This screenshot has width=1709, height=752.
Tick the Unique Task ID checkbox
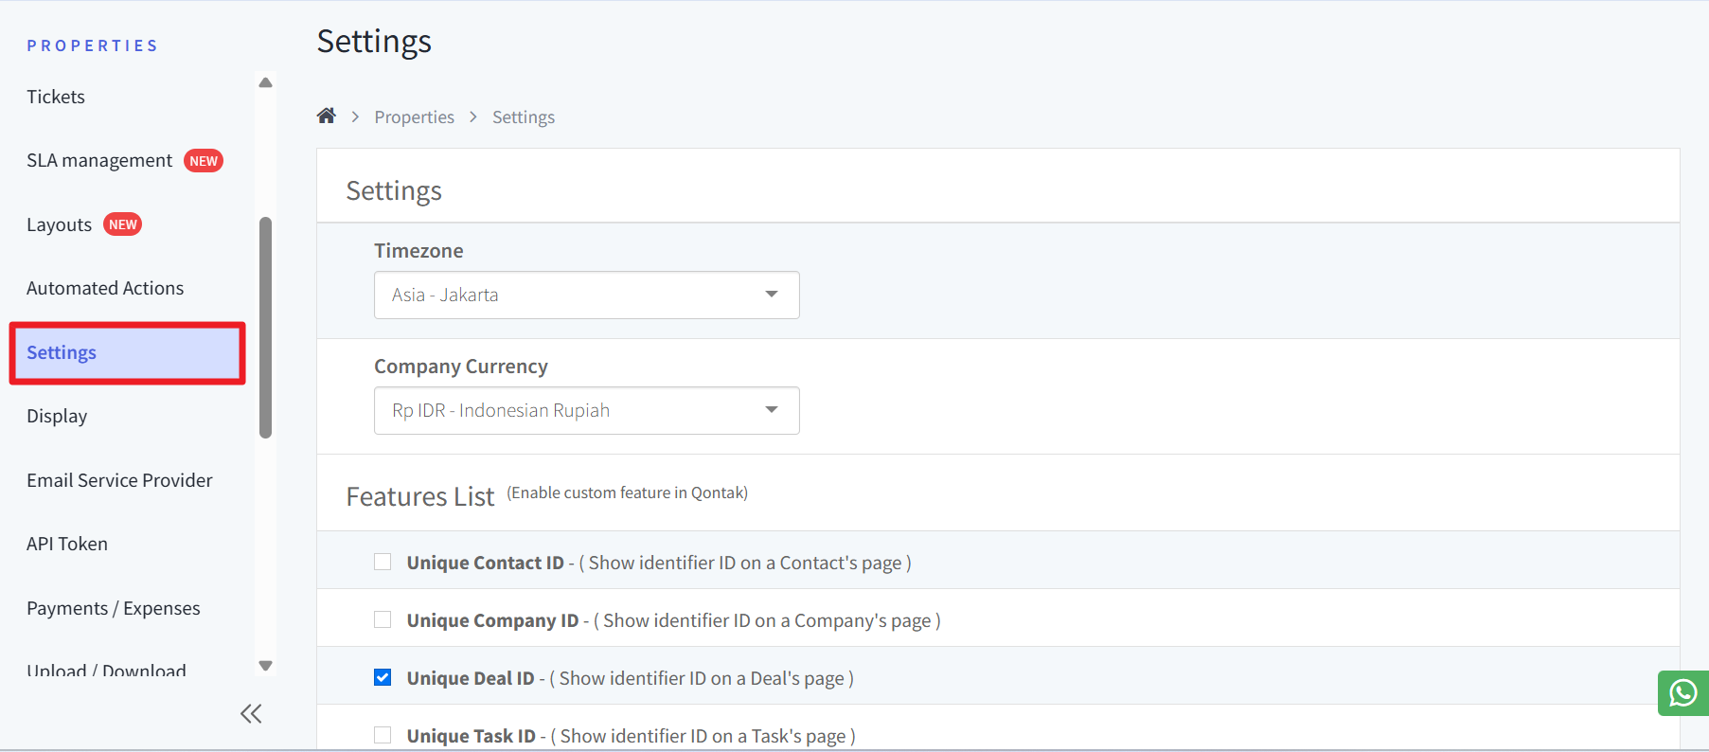383,735
